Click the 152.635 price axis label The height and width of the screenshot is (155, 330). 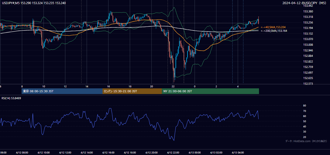point(308,78)
